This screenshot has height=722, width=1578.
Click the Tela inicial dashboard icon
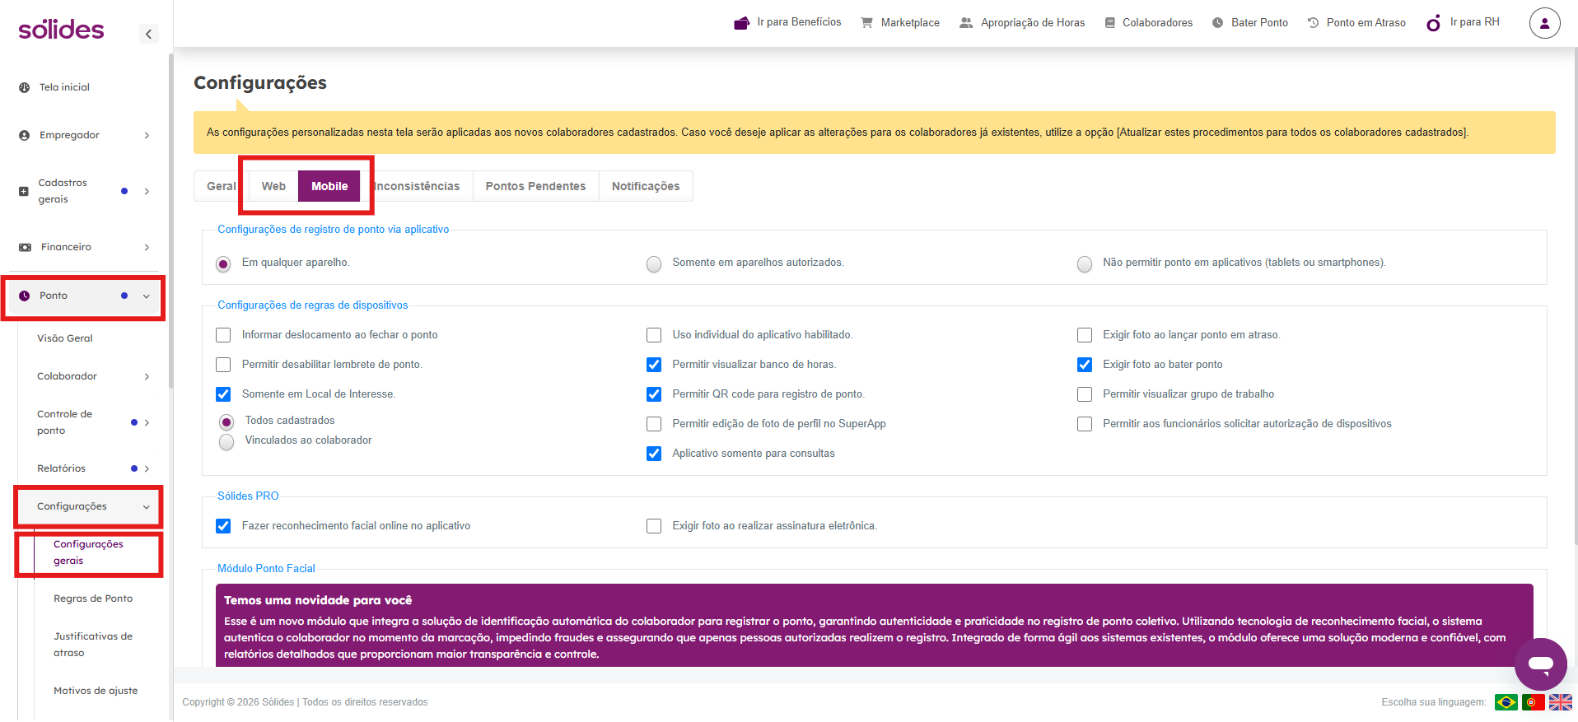24,87
